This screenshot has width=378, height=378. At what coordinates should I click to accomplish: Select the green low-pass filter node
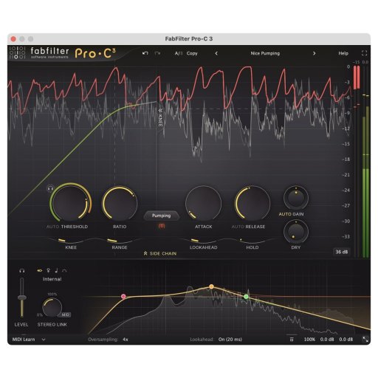tap(246, 297)
